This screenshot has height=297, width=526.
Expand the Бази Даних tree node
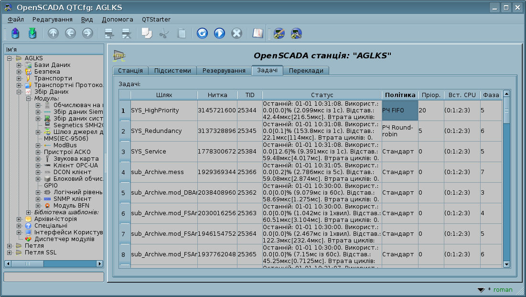click(19, 65)
